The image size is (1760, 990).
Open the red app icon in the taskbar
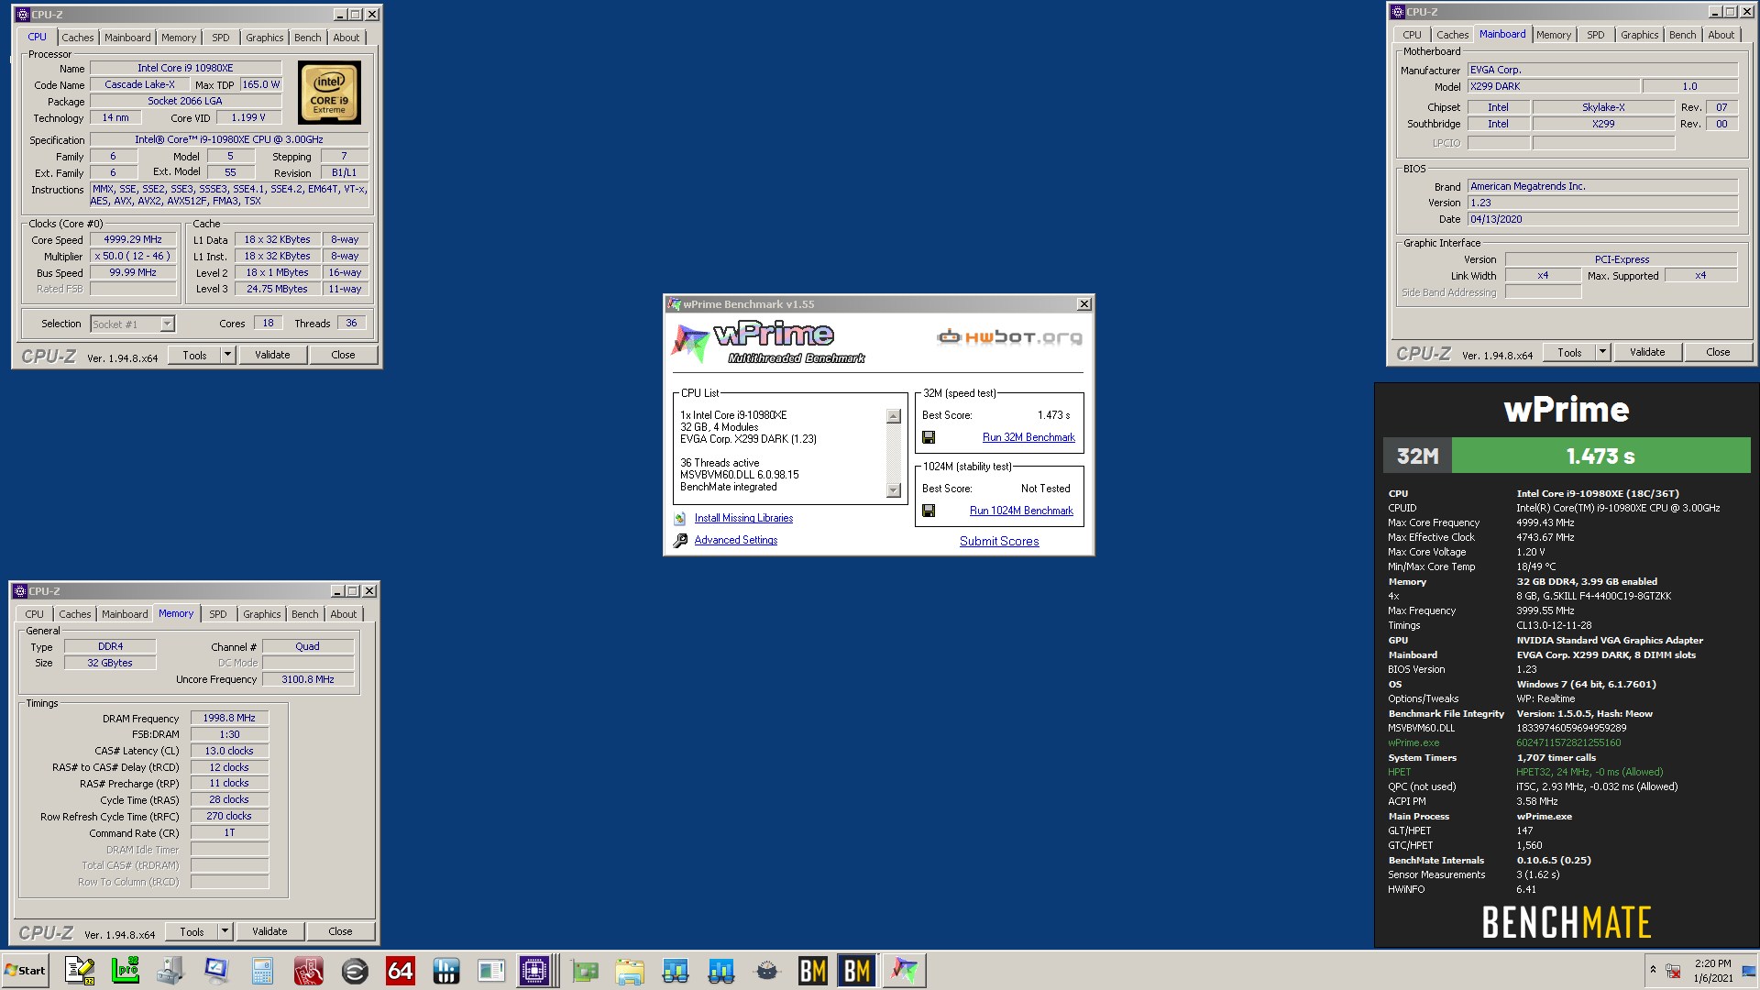click(309, 970)
